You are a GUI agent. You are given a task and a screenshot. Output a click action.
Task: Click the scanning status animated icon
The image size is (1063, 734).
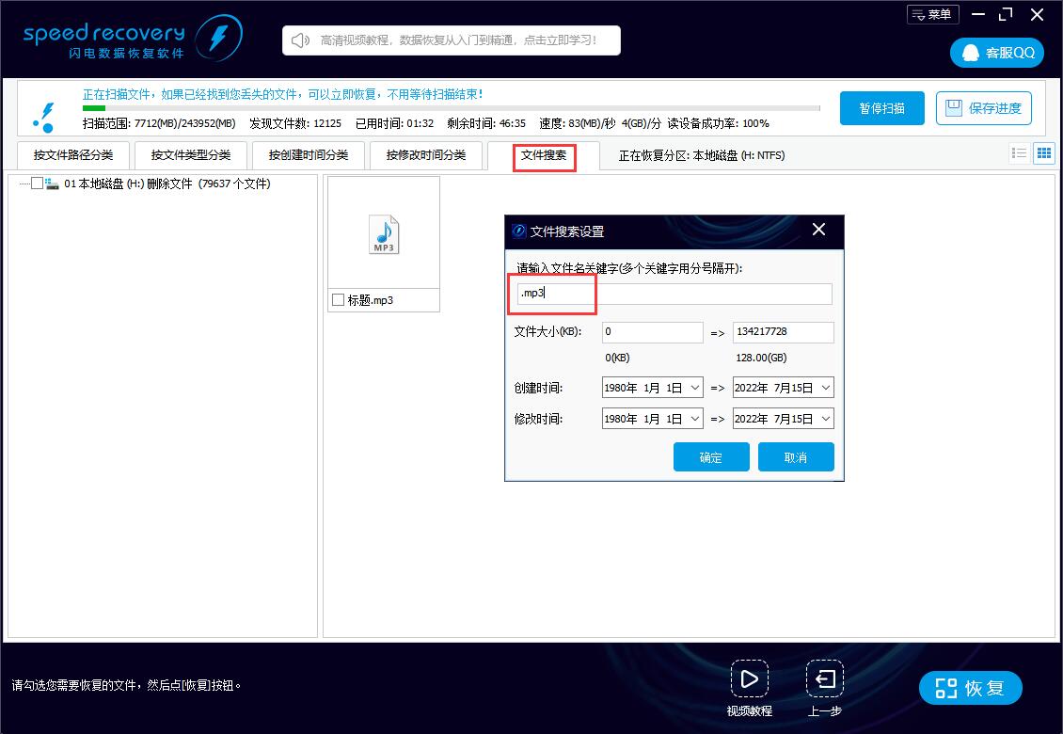coord(44,118)
